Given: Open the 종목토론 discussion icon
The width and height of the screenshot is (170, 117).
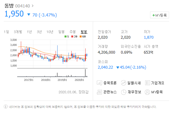Looking at the screenshot, I should (x=99, y=83).
